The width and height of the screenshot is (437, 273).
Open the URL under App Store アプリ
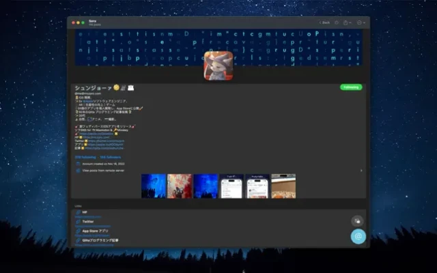point(92,235)
